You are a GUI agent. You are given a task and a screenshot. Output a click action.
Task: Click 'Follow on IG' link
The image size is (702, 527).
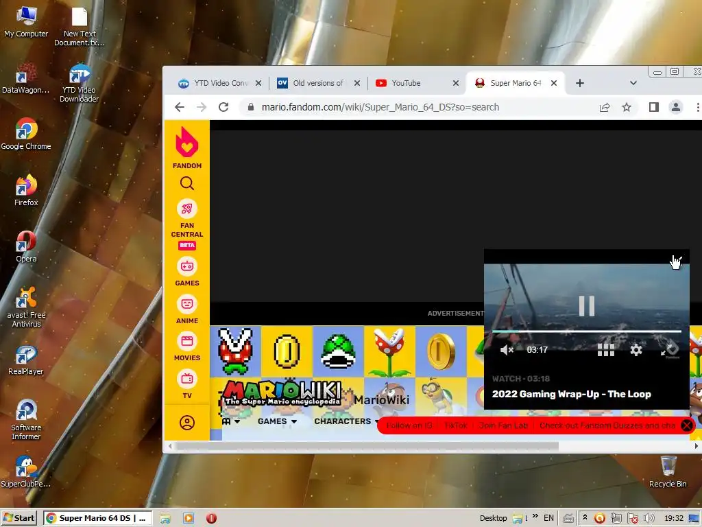point(409,425)
